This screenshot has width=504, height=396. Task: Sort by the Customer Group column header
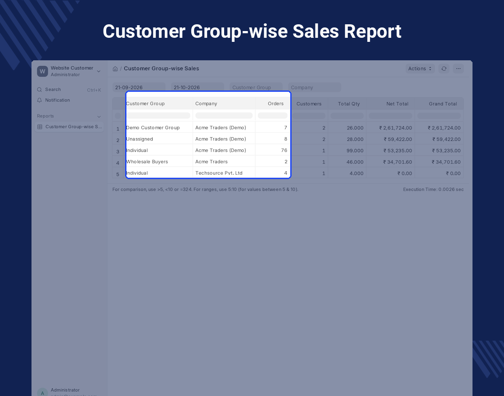(x=145, y=103)
